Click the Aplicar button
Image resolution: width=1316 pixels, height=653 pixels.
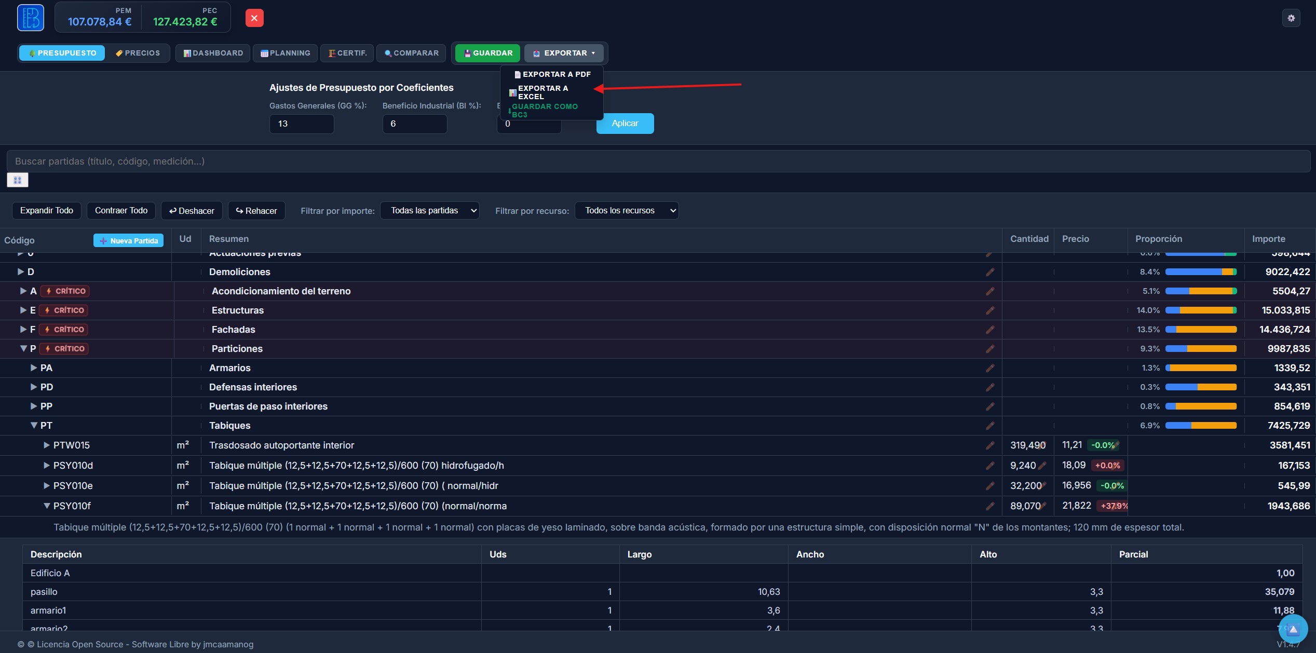(625, 124)
